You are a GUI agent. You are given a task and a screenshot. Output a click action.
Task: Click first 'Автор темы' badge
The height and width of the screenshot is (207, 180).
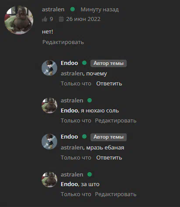click(x=108, y=63)
